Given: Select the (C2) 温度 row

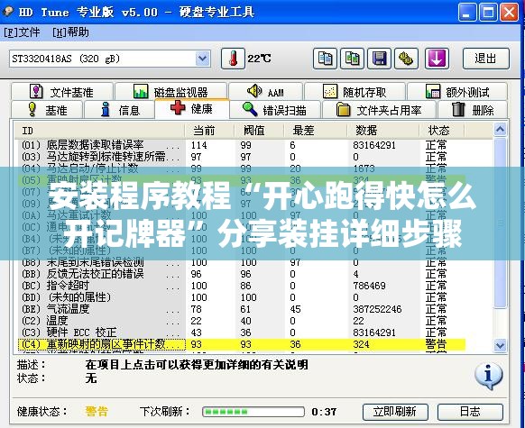Looking at the screenshot, I should coord(241,321).
